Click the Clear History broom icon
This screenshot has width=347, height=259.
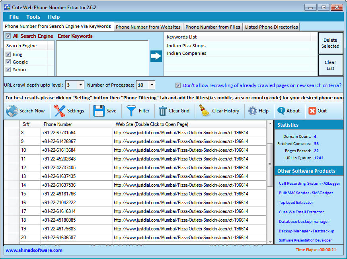(205, 110)
